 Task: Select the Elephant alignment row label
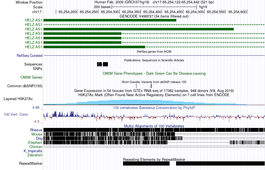[35, 143]
